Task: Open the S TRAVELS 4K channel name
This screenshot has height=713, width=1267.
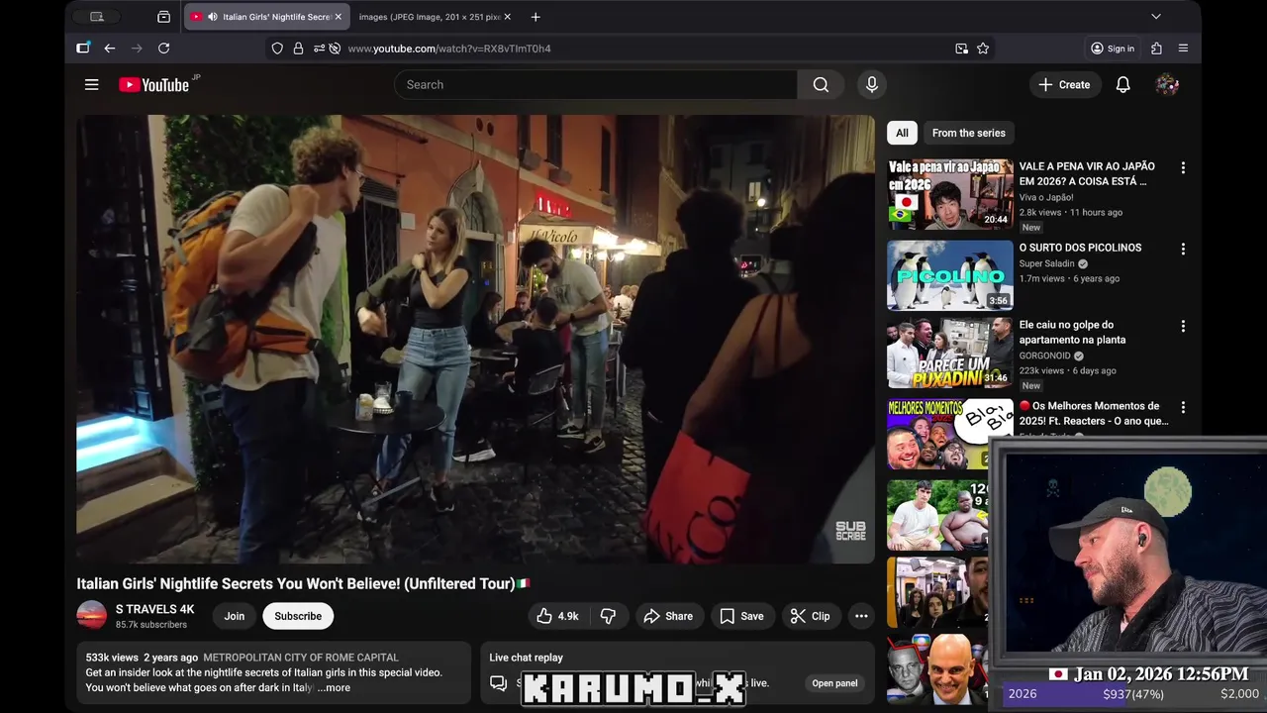Action: (154, 609)
